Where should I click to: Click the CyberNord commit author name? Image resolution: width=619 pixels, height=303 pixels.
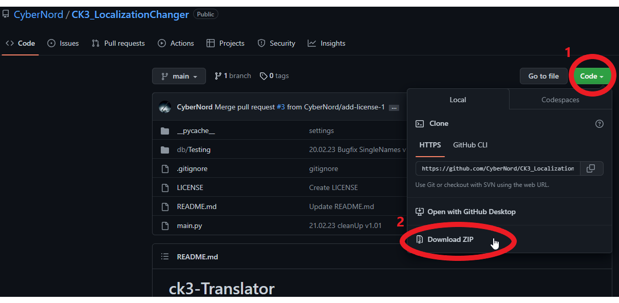(194, 107)
